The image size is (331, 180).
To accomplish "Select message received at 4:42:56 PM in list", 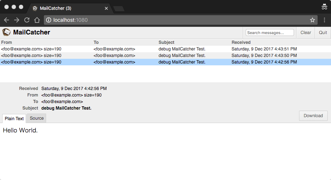I will 165,62.
